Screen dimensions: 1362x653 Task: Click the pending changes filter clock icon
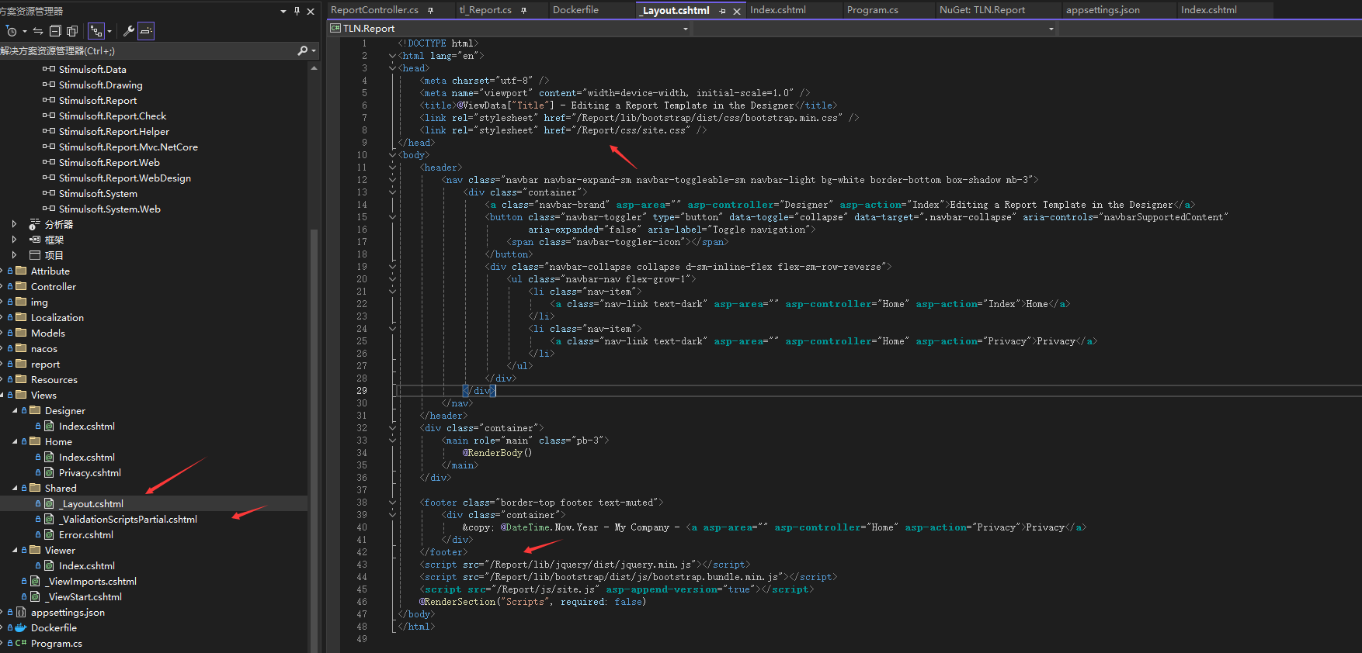11,31
